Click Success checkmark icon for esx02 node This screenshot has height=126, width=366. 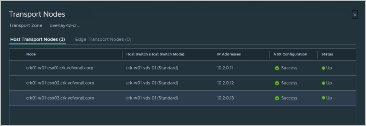277,83
